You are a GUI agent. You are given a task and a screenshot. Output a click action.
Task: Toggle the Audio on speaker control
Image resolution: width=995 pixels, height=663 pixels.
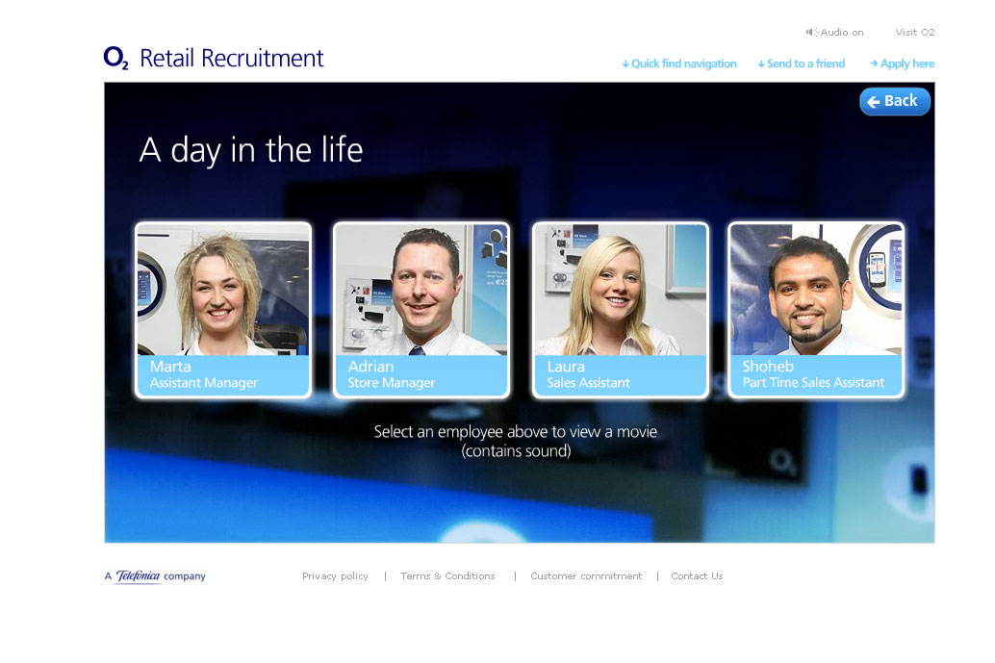834,33
